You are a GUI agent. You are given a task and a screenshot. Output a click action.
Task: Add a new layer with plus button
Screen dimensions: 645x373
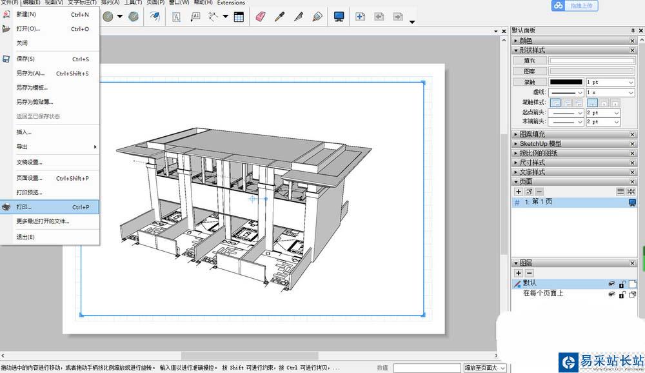[519, 273]
